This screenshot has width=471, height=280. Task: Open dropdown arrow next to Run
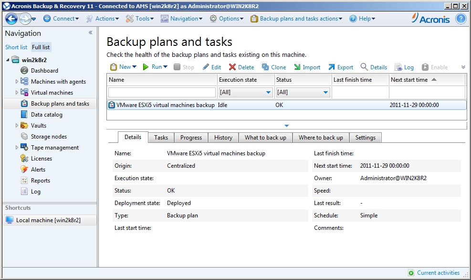[166, 67]
